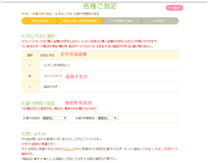This screenshot has height=163, width=211.
Task: Click the pink ヘルプ help button
Action: click(x=174, y=8)
